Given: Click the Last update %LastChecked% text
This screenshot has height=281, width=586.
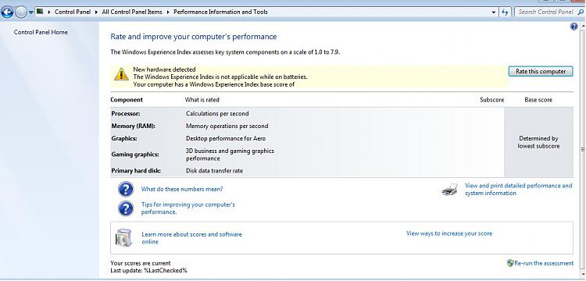Looking at the screenshot, I should click(x=148, y=270).
